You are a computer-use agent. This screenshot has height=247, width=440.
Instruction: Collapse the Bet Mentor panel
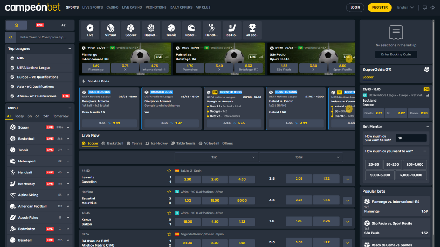tap(428, 127)
